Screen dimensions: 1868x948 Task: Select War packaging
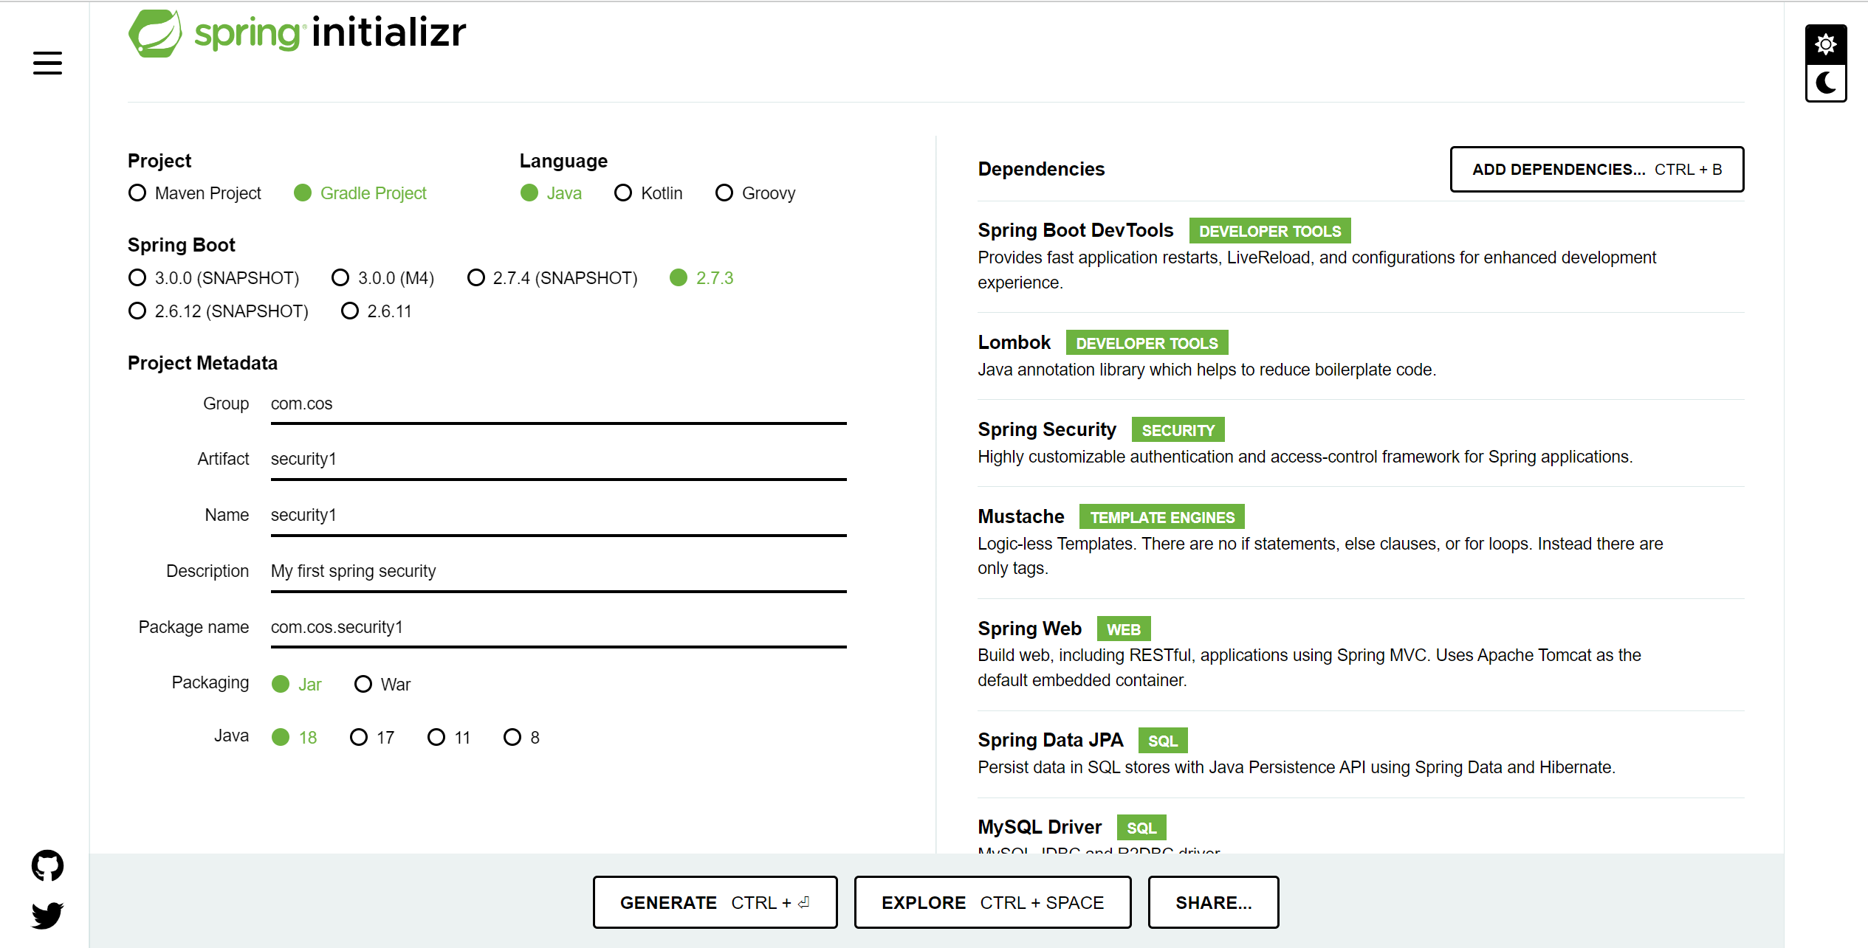click(382, 685)
